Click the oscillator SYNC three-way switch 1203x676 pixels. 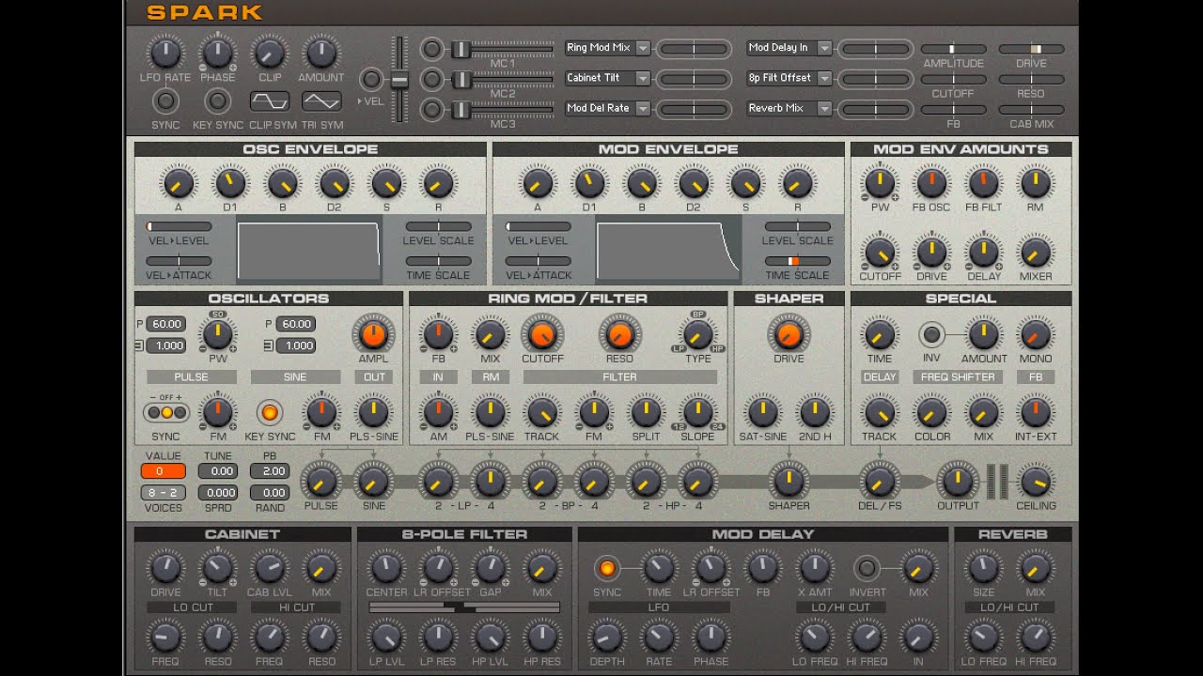[x=165, y=412]
